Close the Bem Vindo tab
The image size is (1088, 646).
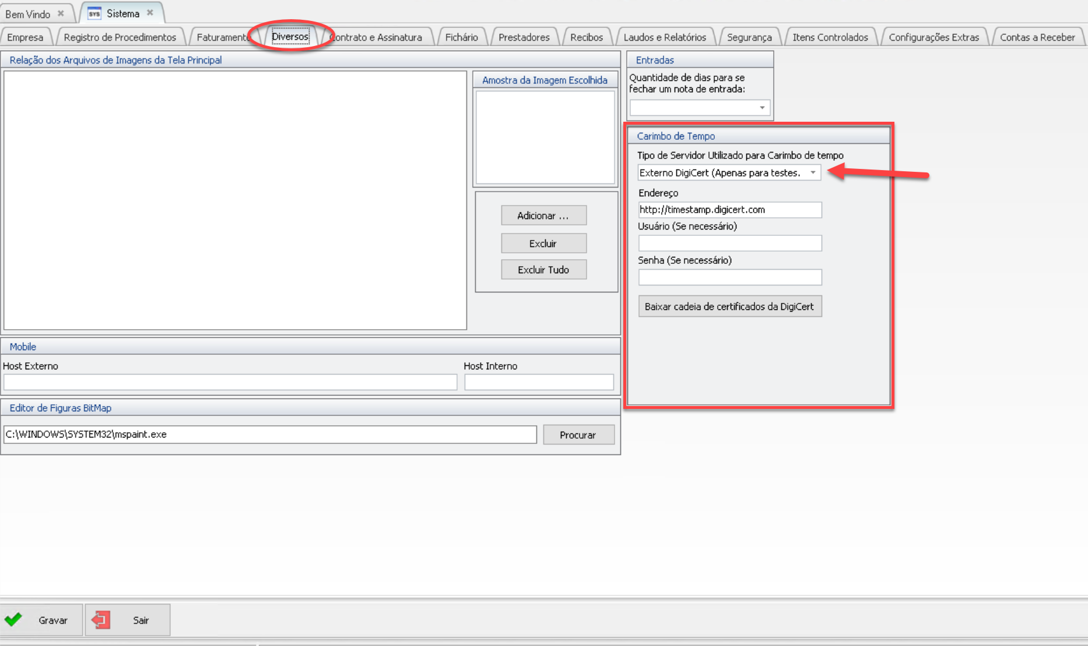point(61,13)
